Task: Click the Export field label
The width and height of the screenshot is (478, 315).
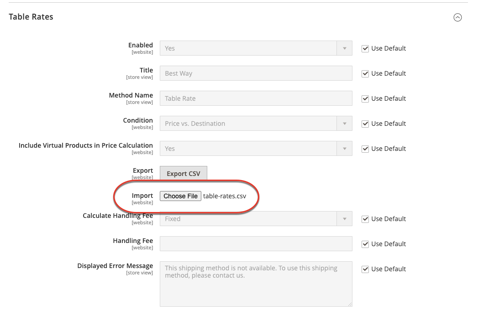Action: point(143,170)
